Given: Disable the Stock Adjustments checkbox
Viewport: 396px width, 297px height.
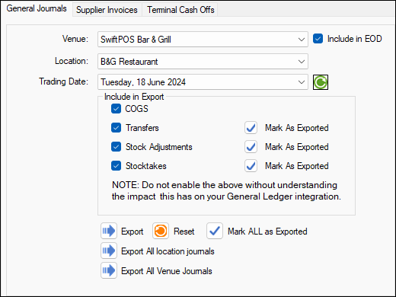Looking at the screenshot, I should [116, 147].
